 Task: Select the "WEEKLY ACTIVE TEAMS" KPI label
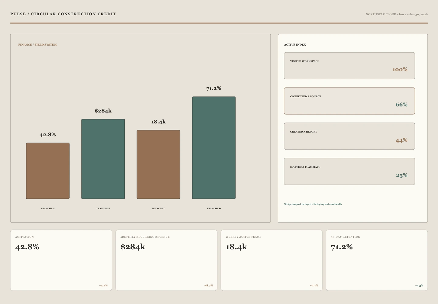243,237
